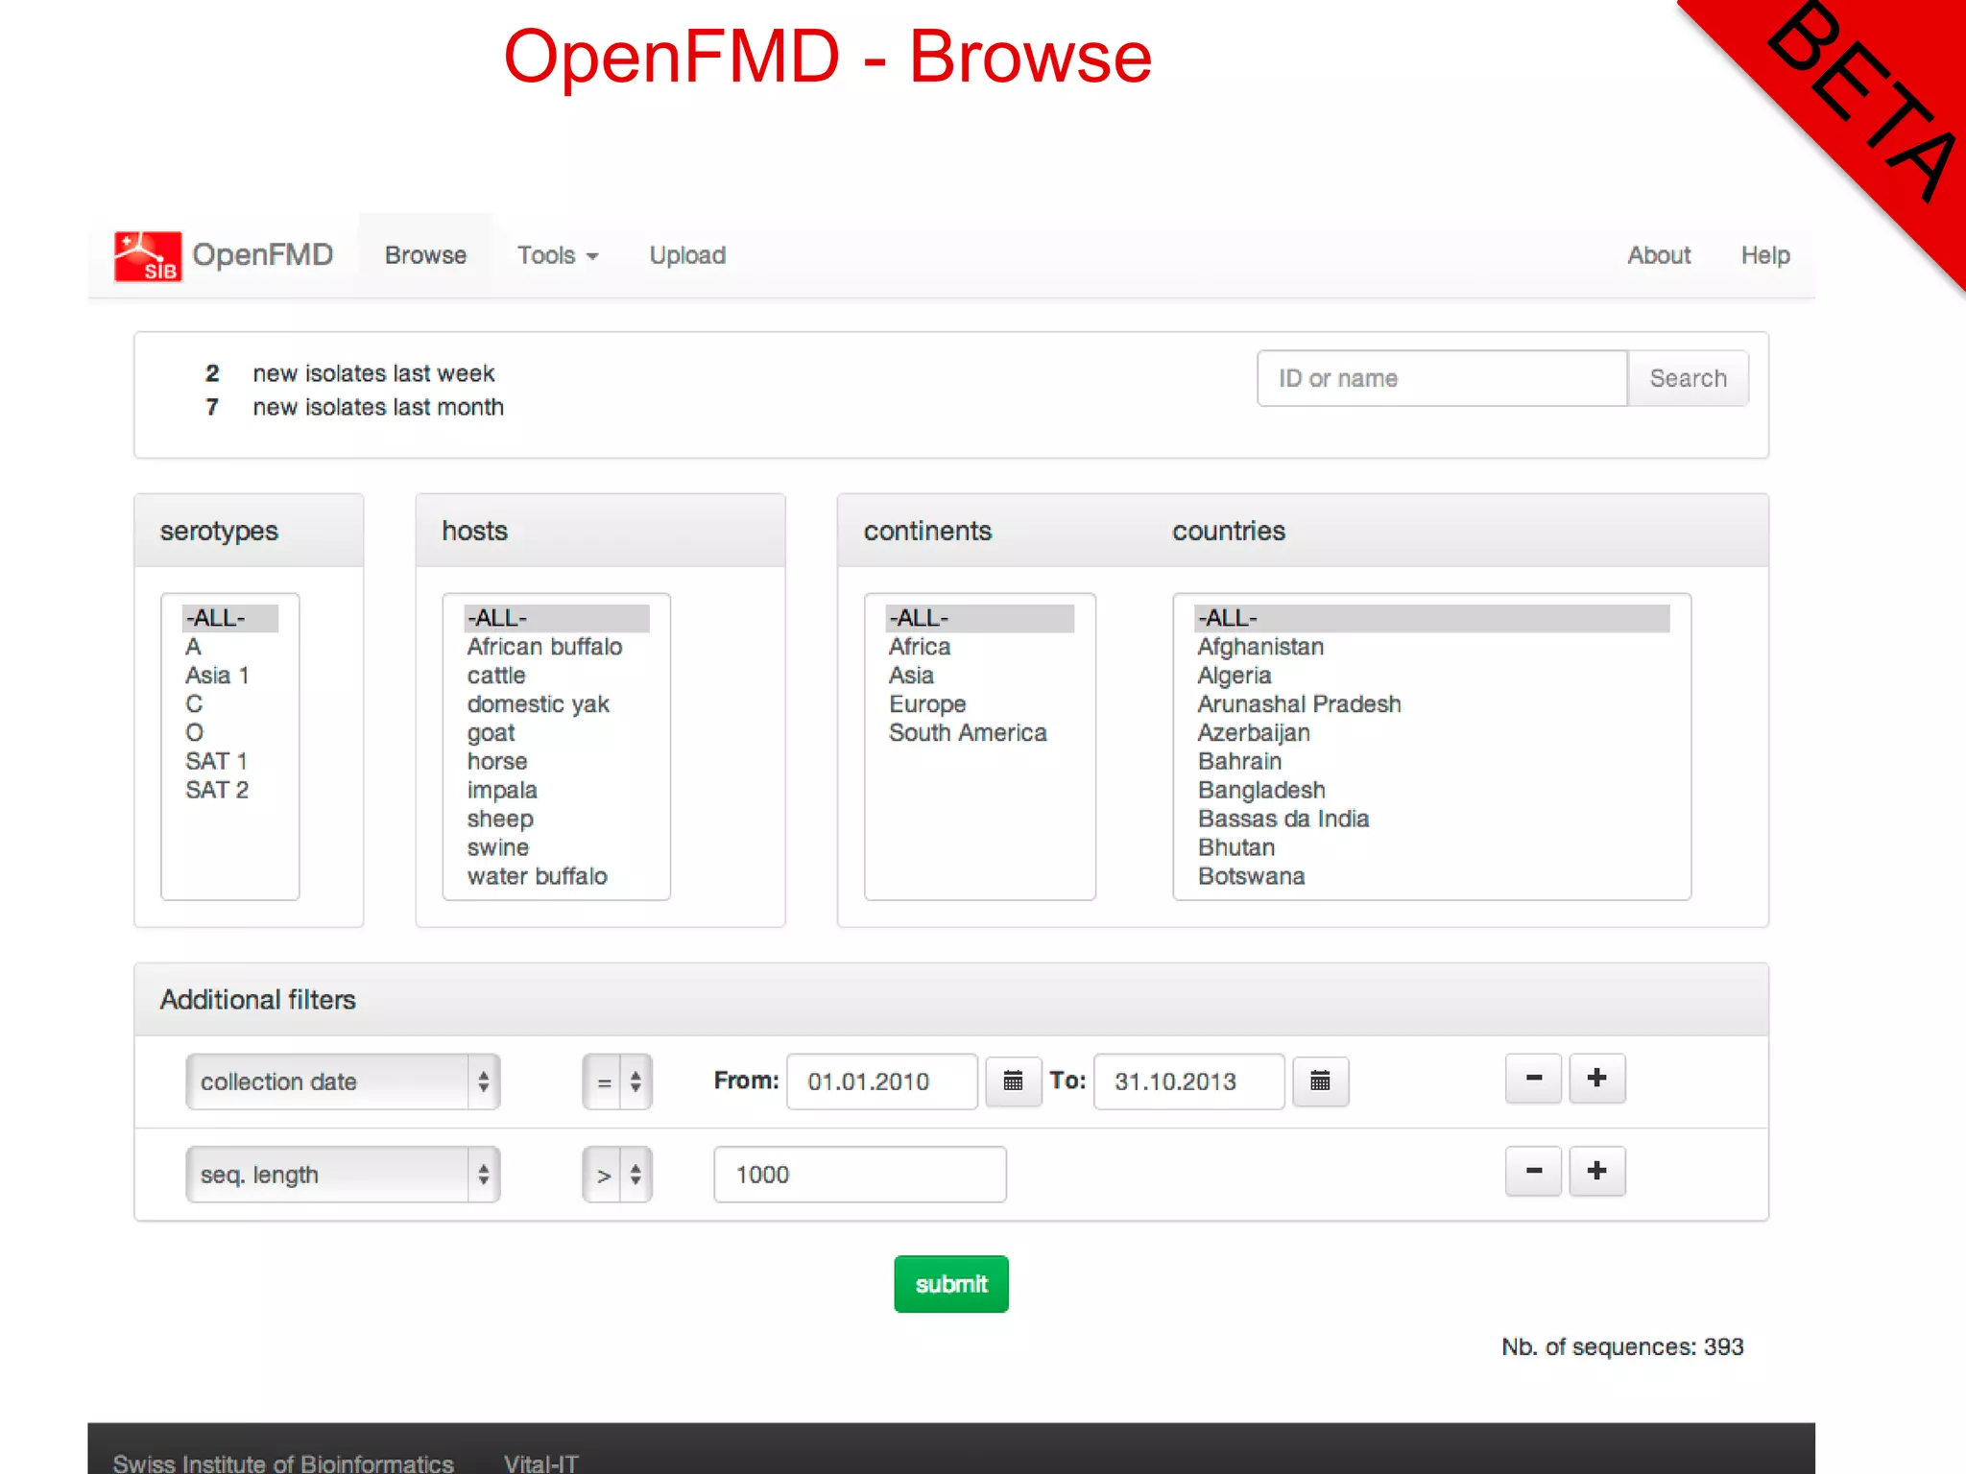Change the greater-than operator selector
Viewport: 1966px width, 1474px height.
(x=617, y=1175)
